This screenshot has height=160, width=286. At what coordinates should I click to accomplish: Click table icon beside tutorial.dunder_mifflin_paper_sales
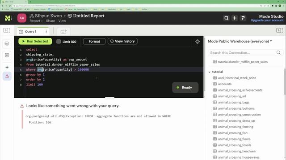coord(214,62)
